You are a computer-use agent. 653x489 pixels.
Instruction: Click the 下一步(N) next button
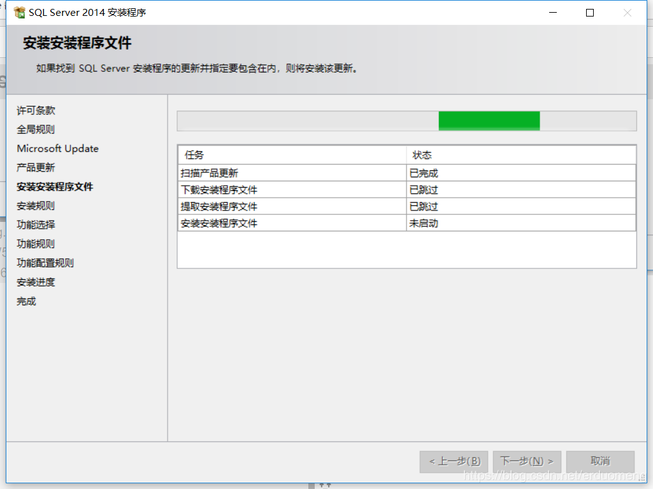pyautogui.click(x=527, y=462)
